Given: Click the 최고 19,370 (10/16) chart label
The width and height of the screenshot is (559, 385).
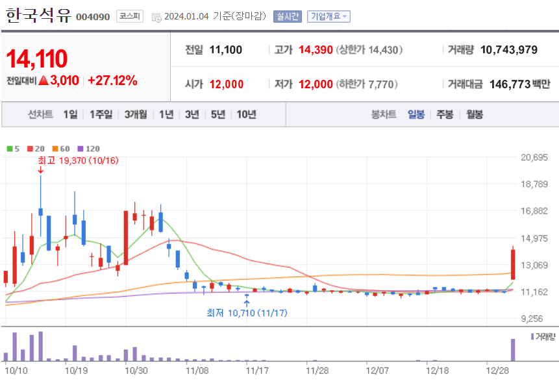Looking at the screenshot, I should pos(79,161).
